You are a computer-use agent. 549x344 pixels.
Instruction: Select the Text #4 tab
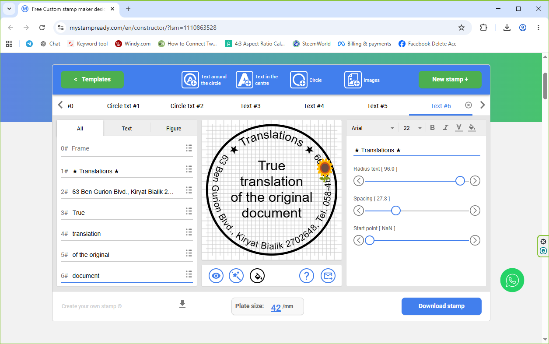[314, 106]
